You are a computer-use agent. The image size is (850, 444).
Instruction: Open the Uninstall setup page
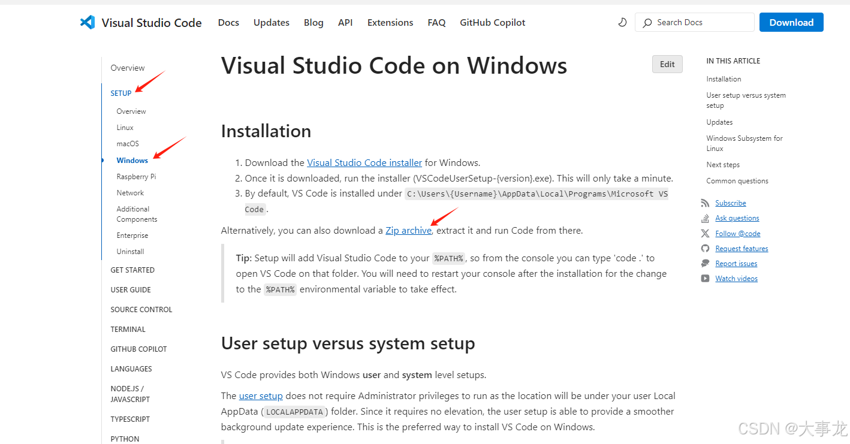pyautogui.click(x=130, y=252)
